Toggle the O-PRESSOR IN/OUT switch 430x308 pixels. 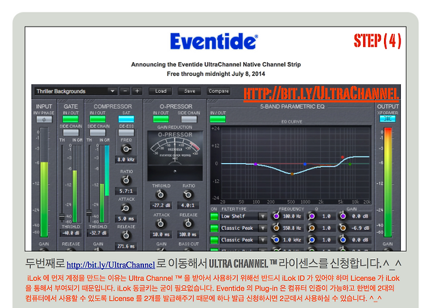tap(161, 119)
